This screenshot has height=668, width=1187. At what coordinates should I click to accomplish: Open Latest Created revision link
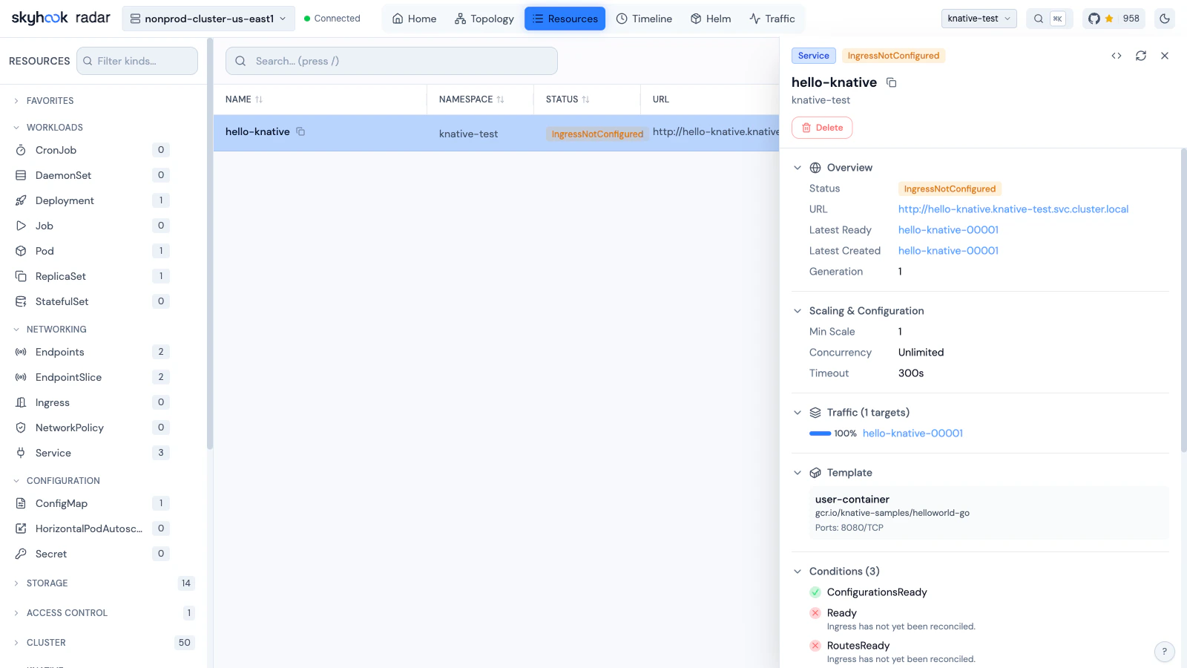[x=948, y=251]
